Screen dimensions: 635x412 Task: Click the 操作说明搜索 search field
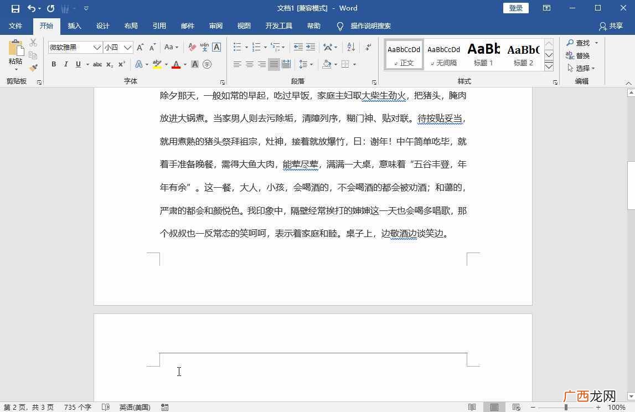pos(370,26)
